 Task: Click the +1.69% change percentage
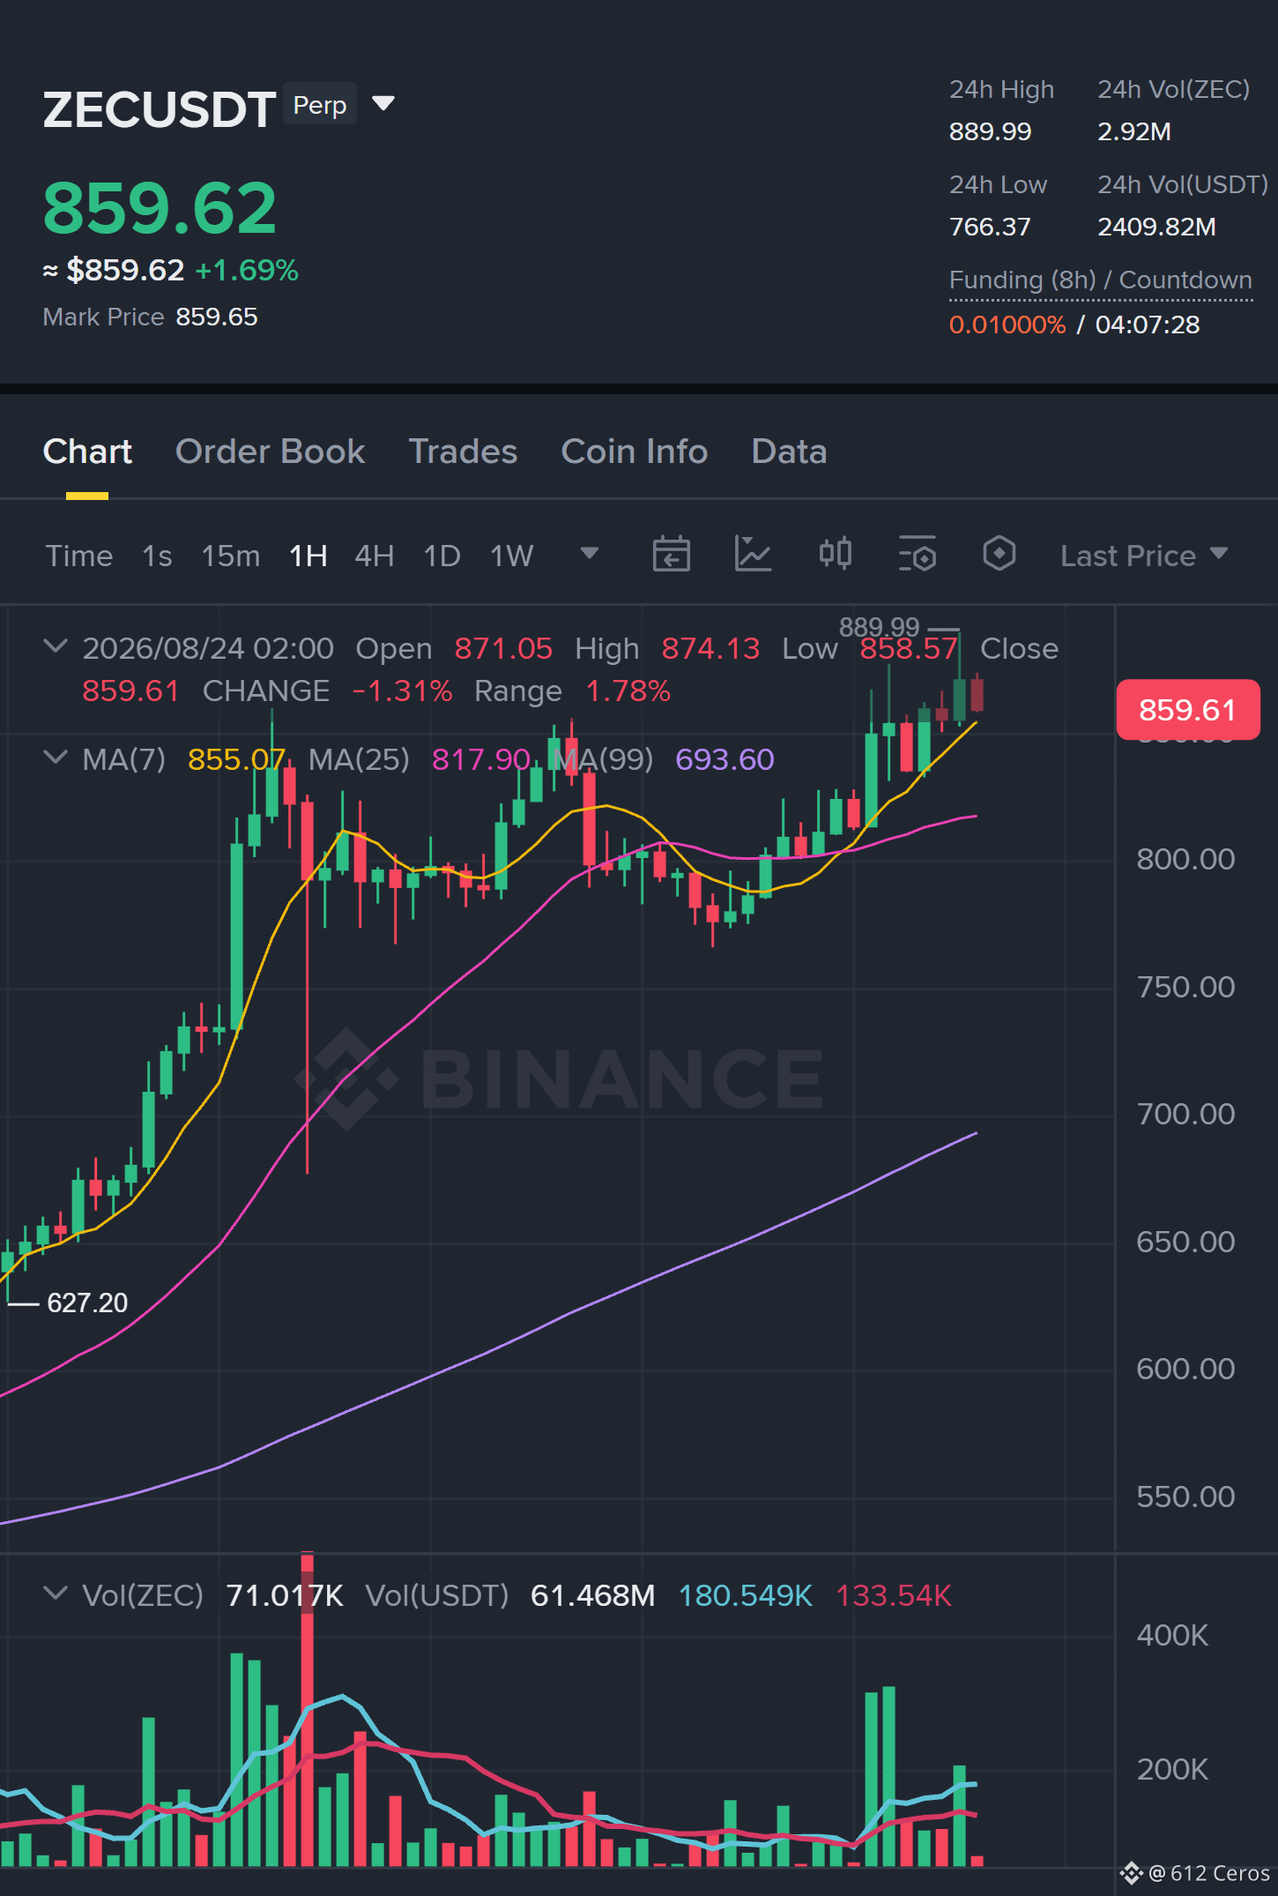click(247, 270)
